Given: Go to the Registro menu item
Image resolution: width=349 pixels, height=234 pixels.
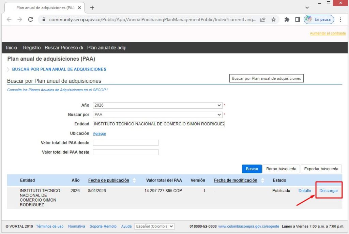Looking at the screenshot, I should (32, 48).
